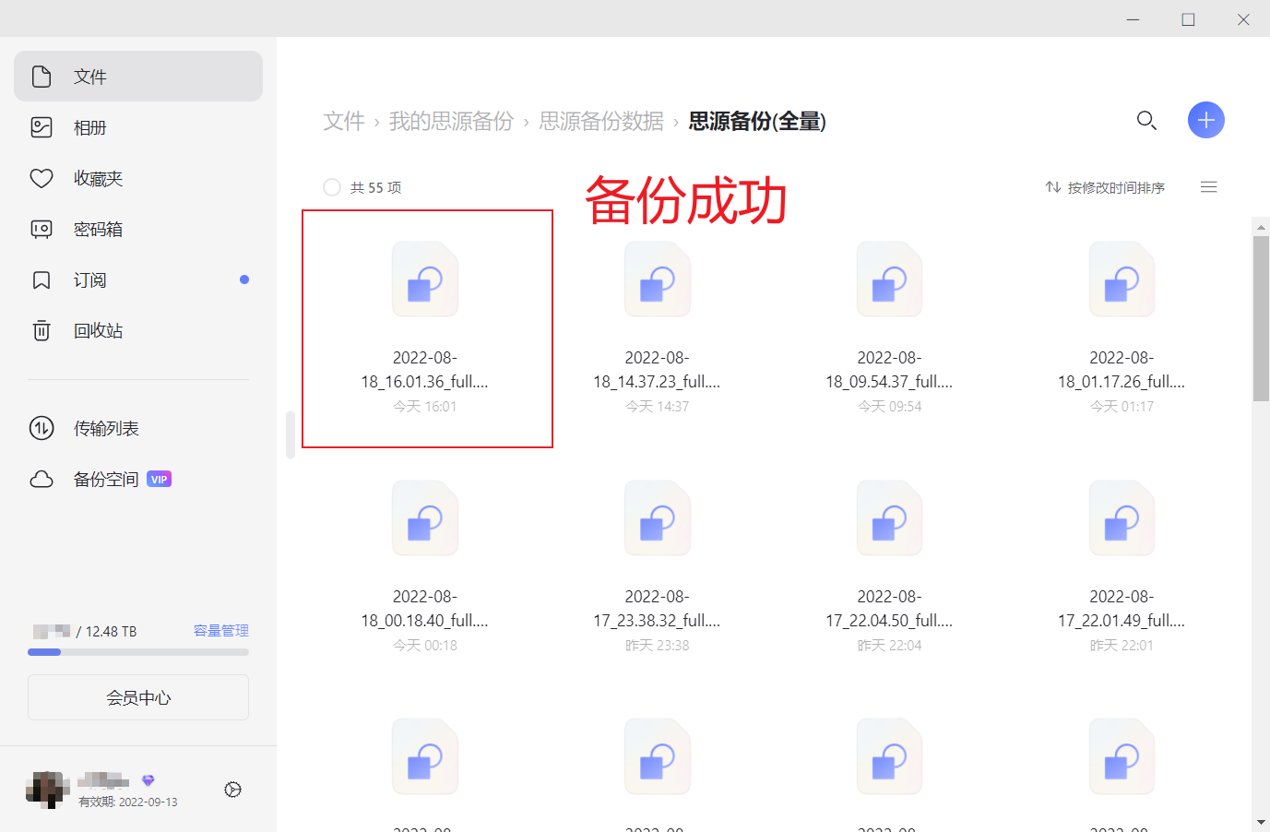The image size is (1270, 832).
Task: Navigate to 我的思源备份 breadcrumb
Action: tap(451, 121)
